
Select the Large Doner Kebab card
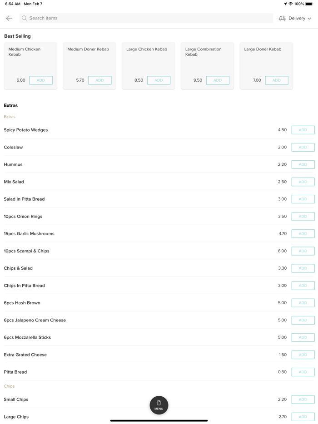coord(266,59)
